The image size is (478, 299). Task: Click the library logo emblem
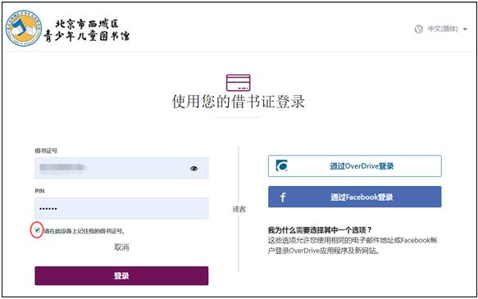pos(24,29)
